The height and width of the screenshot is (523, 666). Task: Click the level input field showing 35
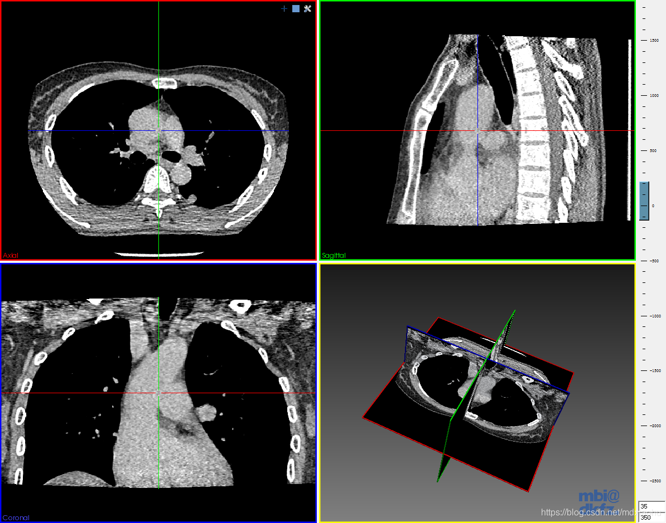click(x=651, y=506)
